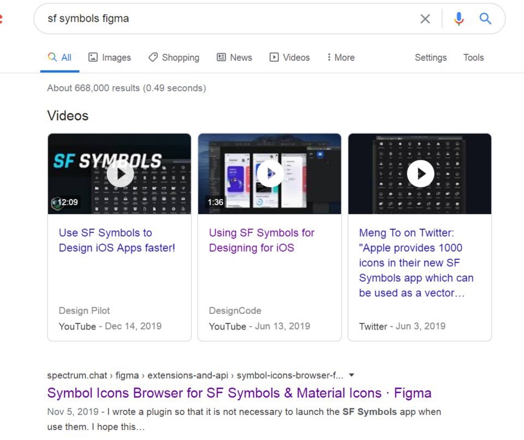This screenshot has width=524, height=440.
Task: Open the Videos tab
Action: (x=289, y=57)
